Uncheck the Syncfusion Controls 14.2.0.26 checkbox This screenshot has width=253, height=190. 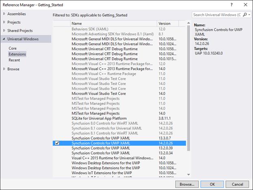tap(57, 143)
